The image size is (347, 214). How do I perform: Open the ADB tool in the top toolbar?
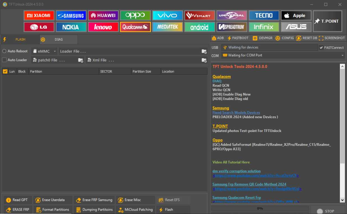point(218,38)
